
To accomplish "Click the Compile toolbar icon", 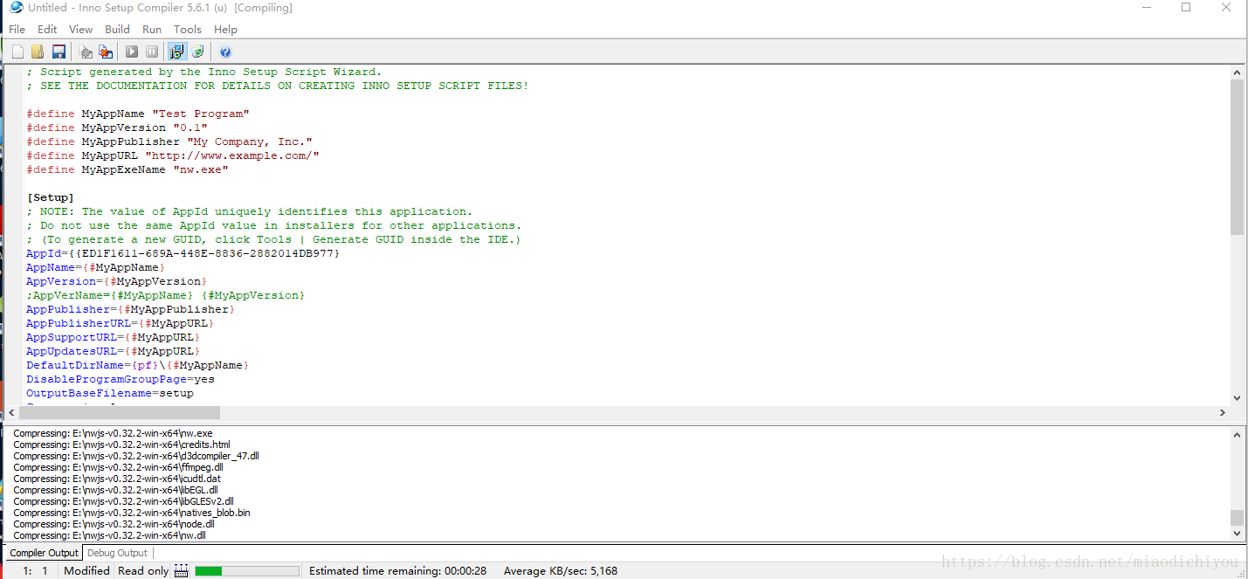I will pos(86,52).
